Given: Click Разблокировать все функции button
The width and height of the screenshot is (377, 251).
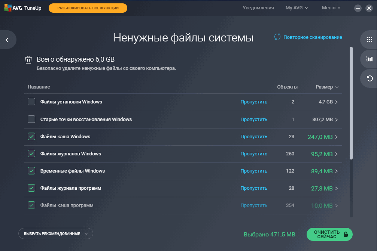Looking at the screenshot, I should 88,8.
